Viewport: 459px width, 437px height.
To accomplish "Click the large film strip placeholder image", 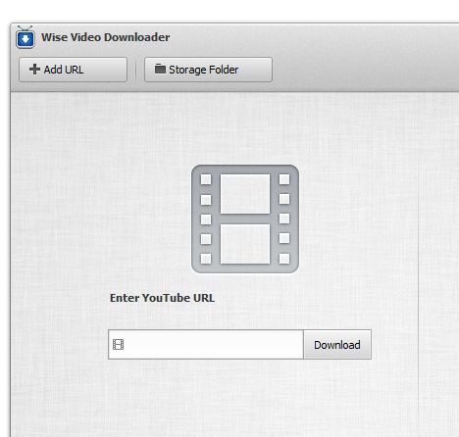I will pyautogui.click(x=245, y=218).
